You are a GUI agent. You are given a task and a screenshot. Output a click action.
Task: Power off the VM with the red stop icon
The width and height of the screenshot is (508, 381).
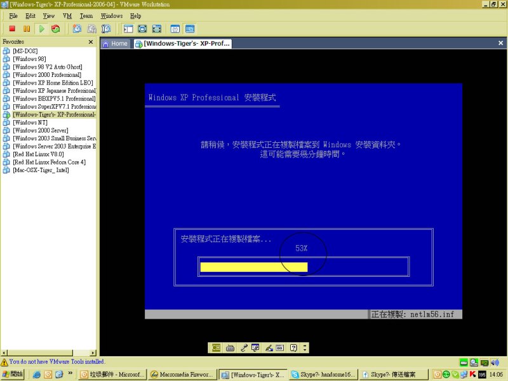(x=12, y=29)
